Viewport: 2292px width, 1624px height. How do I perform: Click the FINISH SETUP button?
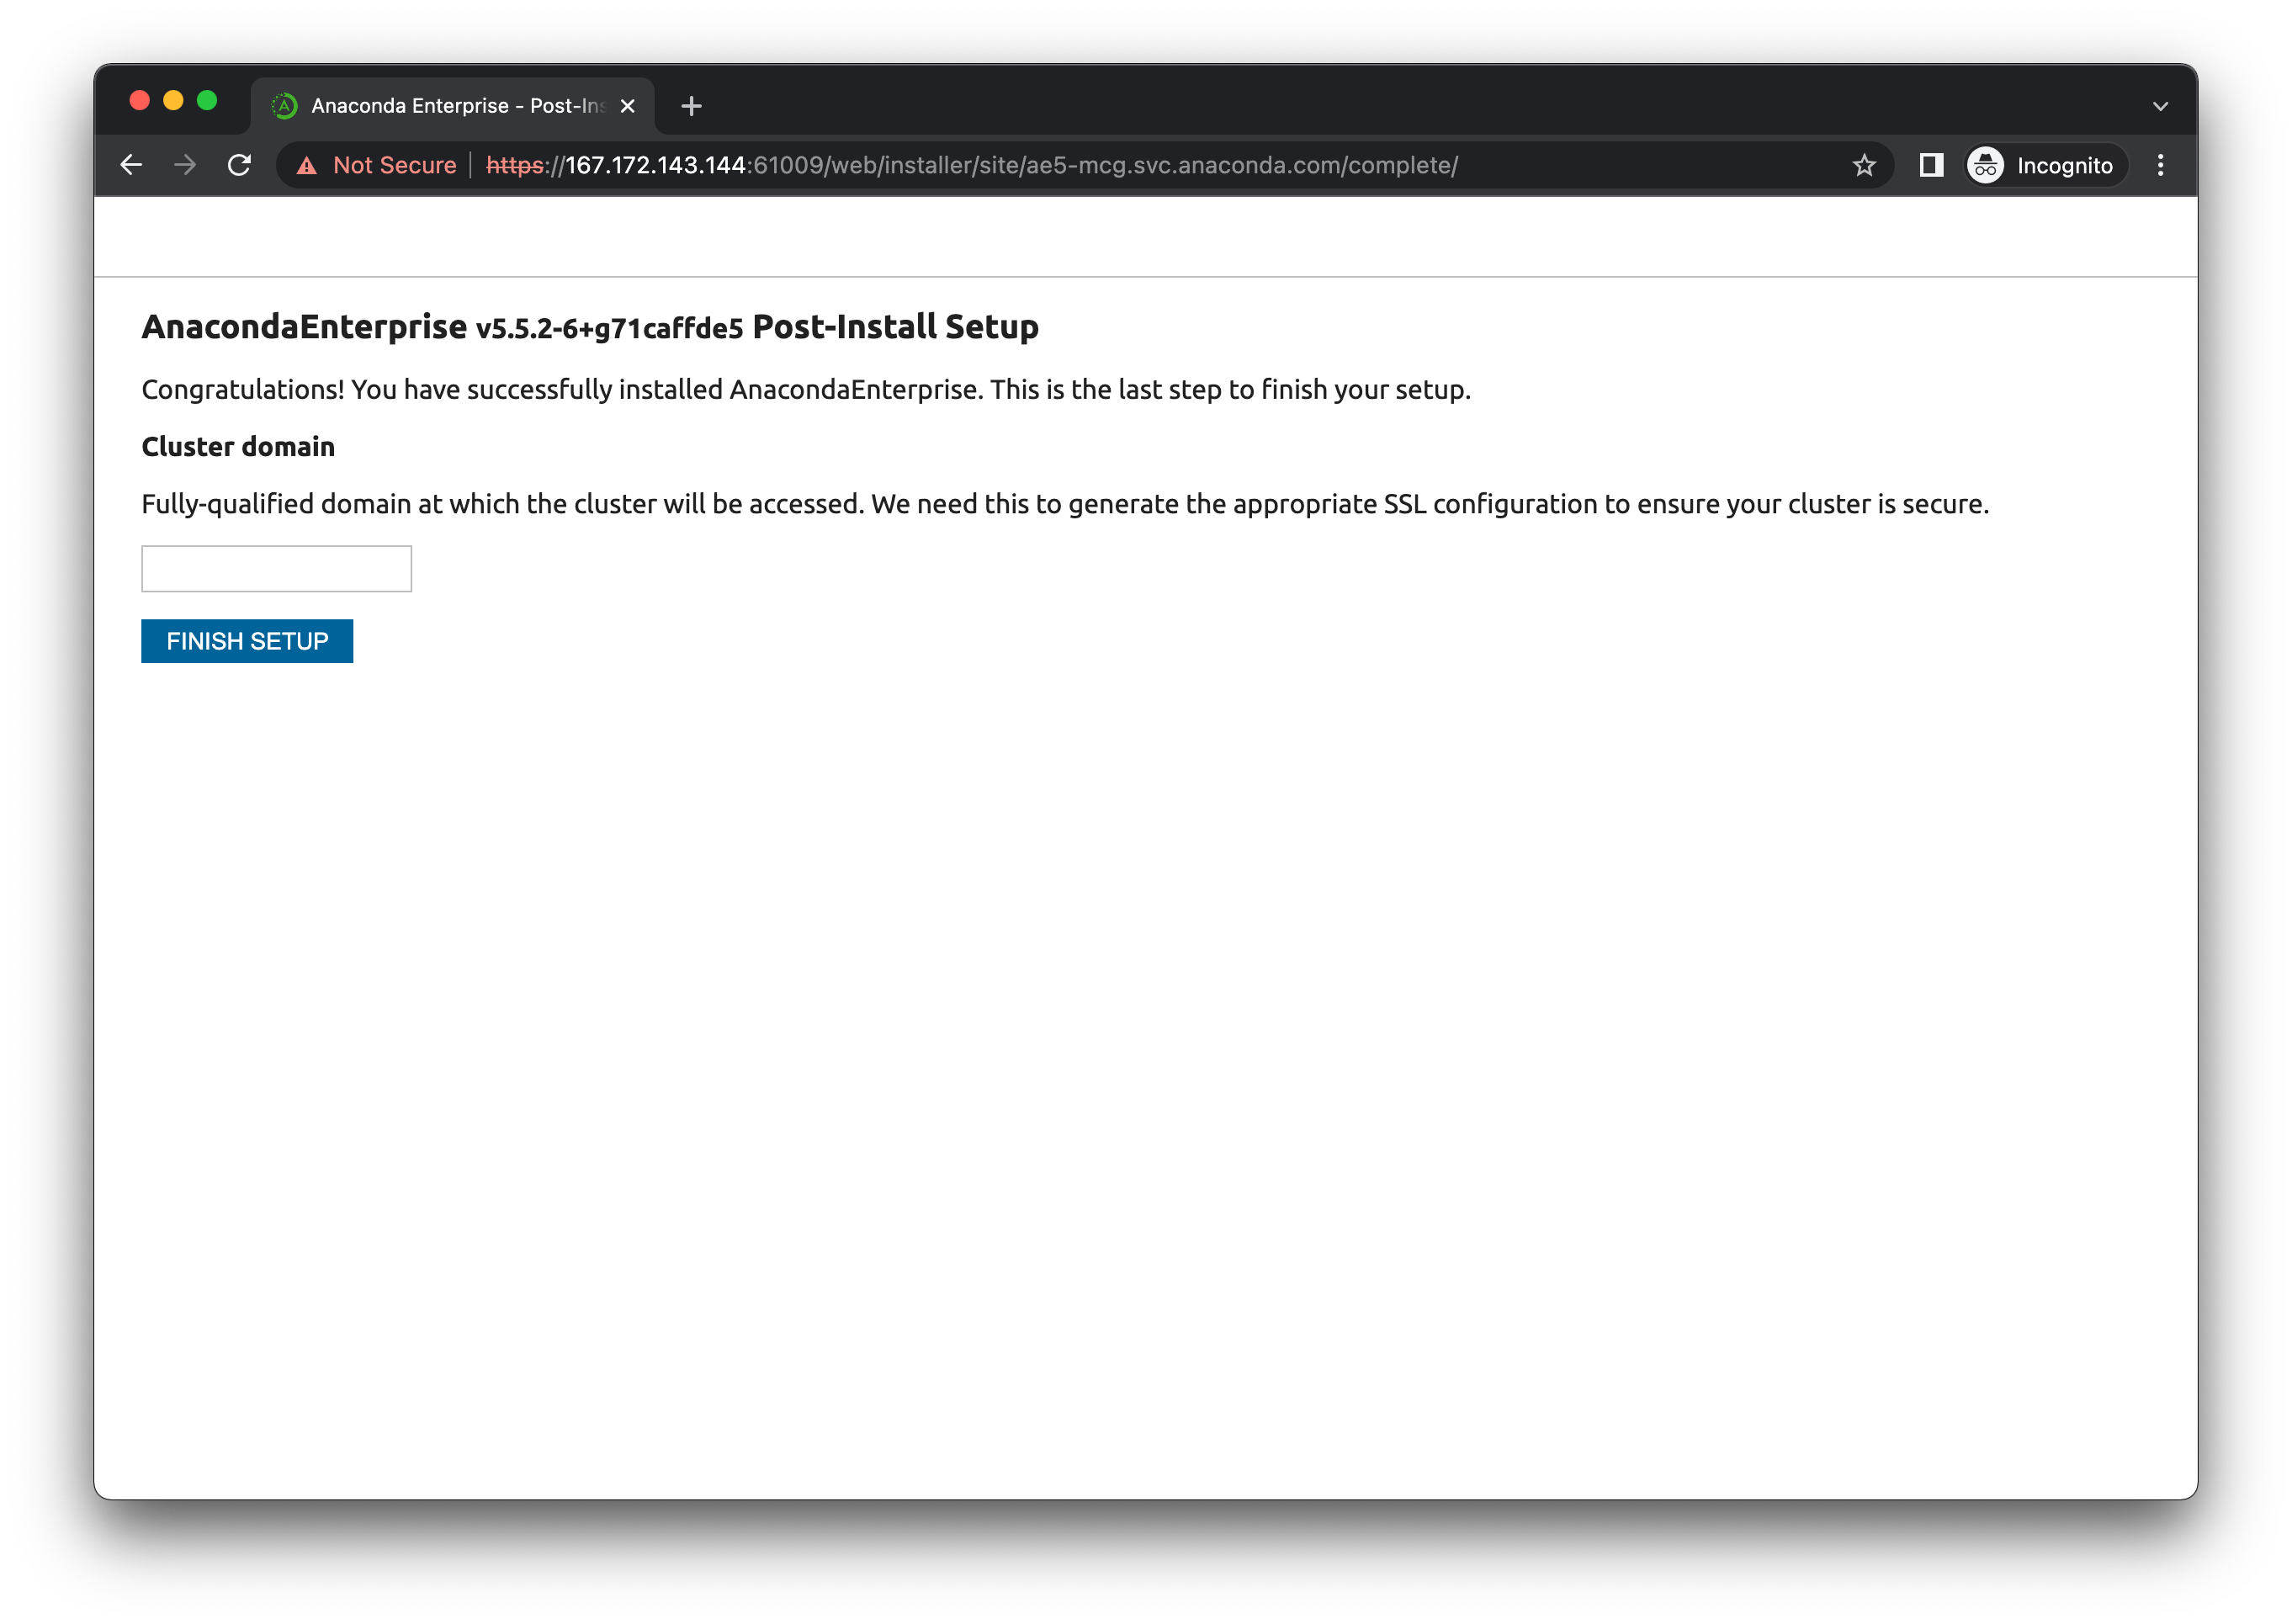point(247,641)
